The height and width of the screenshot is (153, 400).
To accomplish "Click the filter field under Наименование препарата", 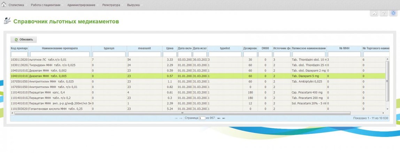I will click(x=60, y=54).
